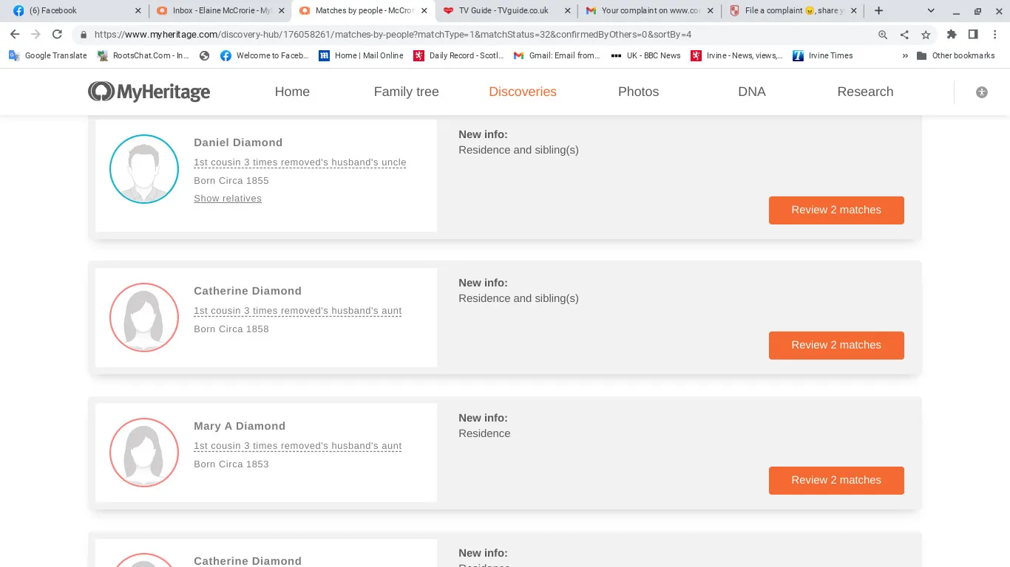The image size is (1010, 567).
Task: Switch to the TV Guide browser tab
Action: pos(504,11)
